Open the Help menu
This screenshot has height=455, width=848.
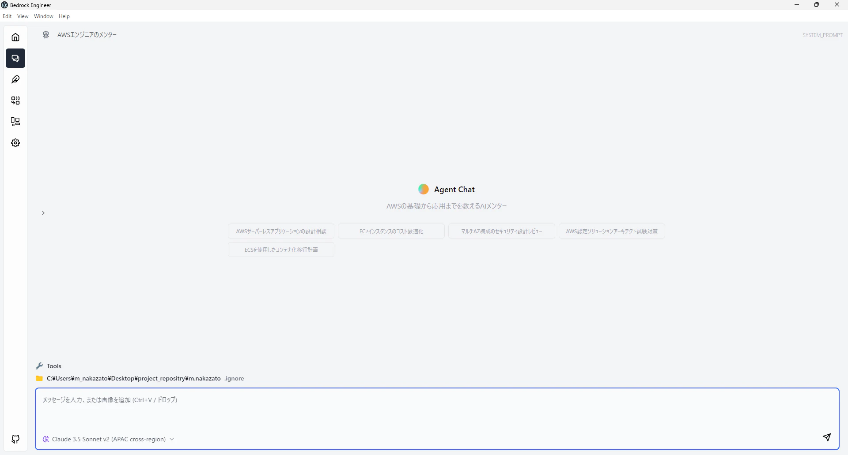pyautogui.click(x=64, y=16)
